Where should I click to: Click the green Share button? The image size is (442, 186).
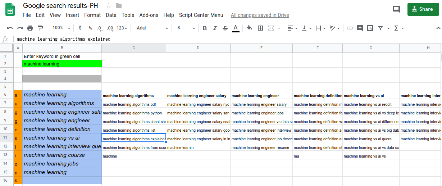point(423,9)
